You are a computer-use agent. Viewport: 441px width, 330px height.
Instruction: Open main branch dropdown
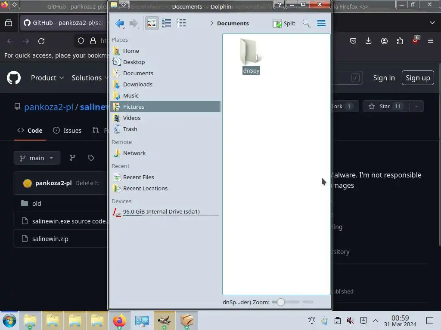click(37, 158)
